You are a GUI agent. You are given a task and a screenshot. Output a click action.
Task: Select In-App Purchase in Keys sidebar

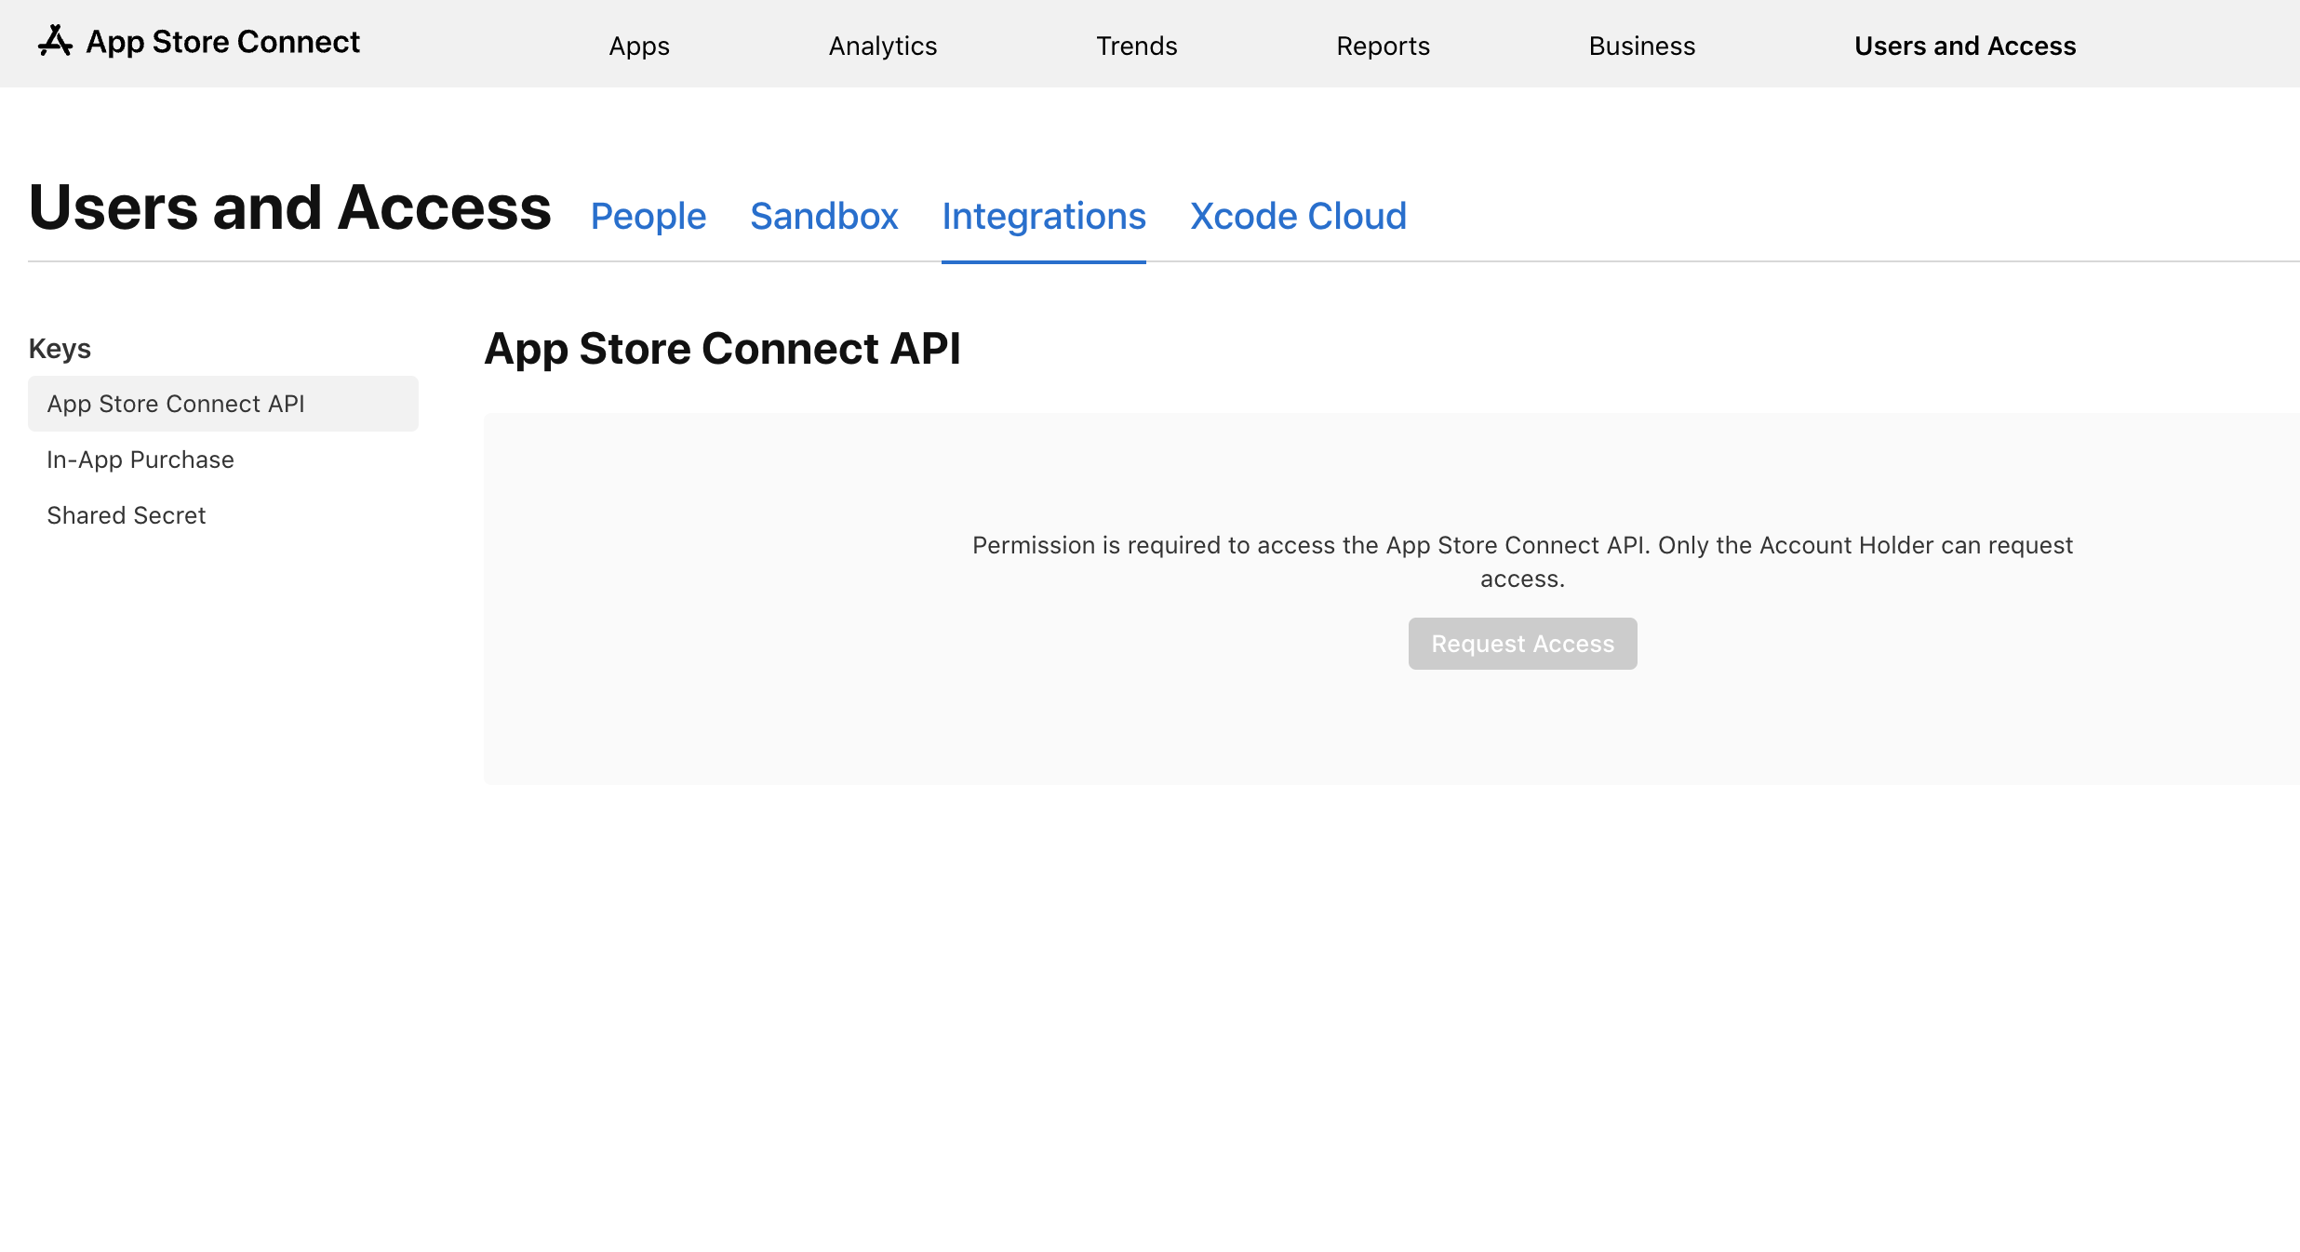click(x=223, y=460)
